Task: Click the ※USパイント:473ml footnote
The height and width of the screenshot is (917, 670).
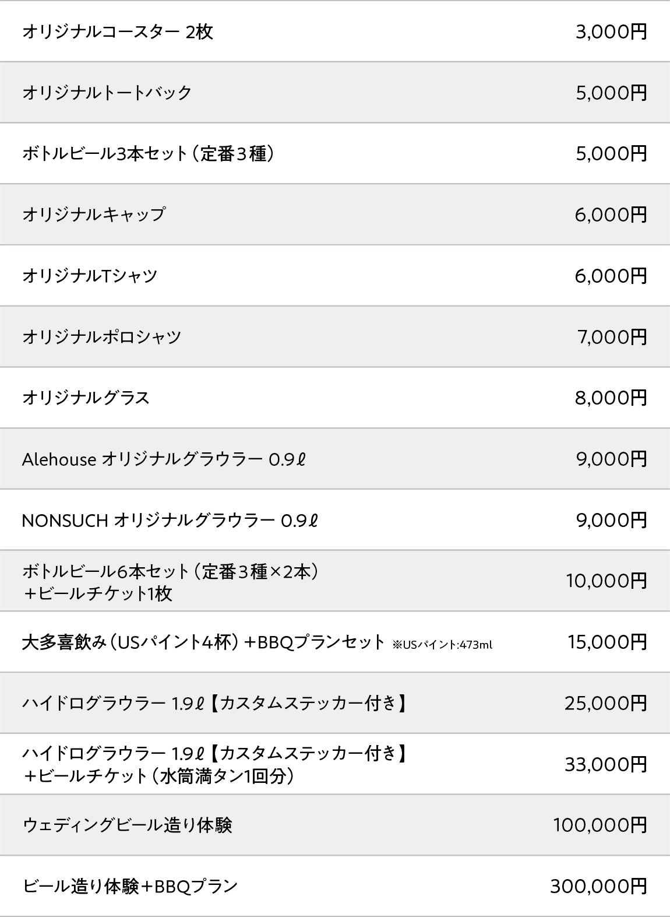Action: [x=442, y=645]
